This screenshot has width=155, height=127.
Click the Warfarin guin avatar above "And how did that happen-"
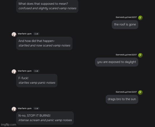pyautogui.click(x=14, y=34)
